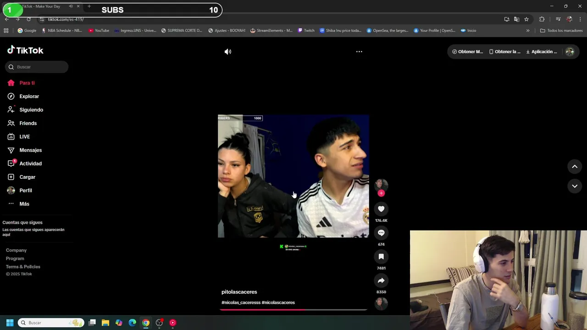Image resolution: width=587 pixels, height=330 pixels.
Task: Open the three-dot video options menu
Action: tap(359, 52)
